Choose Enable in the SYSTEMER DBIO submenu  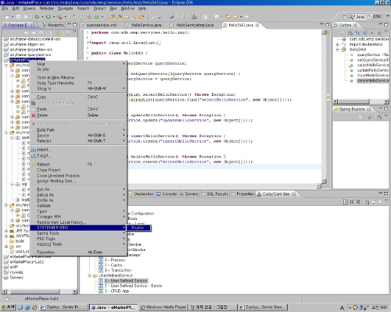click(138, 228)
